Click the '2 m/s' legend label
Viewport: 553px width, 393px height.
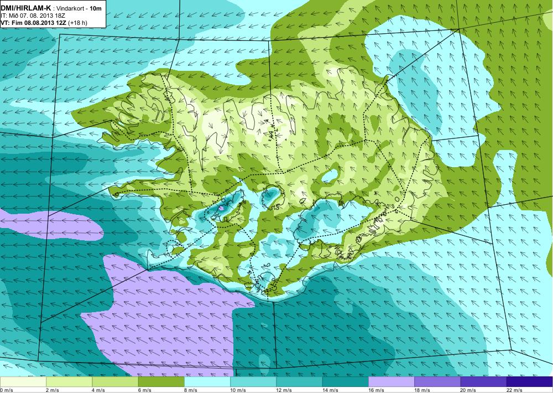[x=53, y=390]
